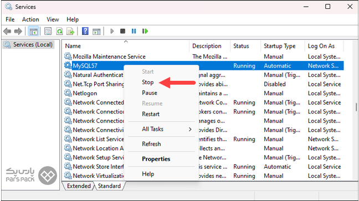Click the Export List toolbar icon

70,31
